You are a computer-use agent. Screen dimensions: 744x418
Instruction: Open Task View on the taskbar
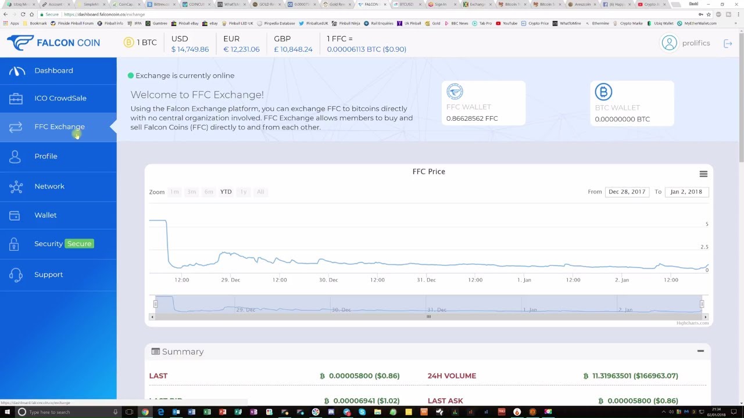pos(130,412)
